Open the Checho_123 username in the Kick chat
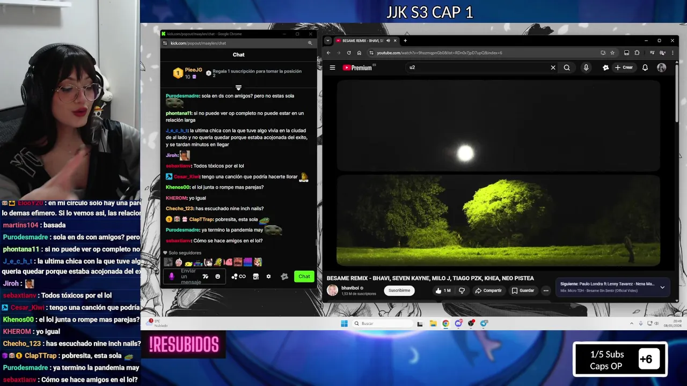 tap(179, 209)
